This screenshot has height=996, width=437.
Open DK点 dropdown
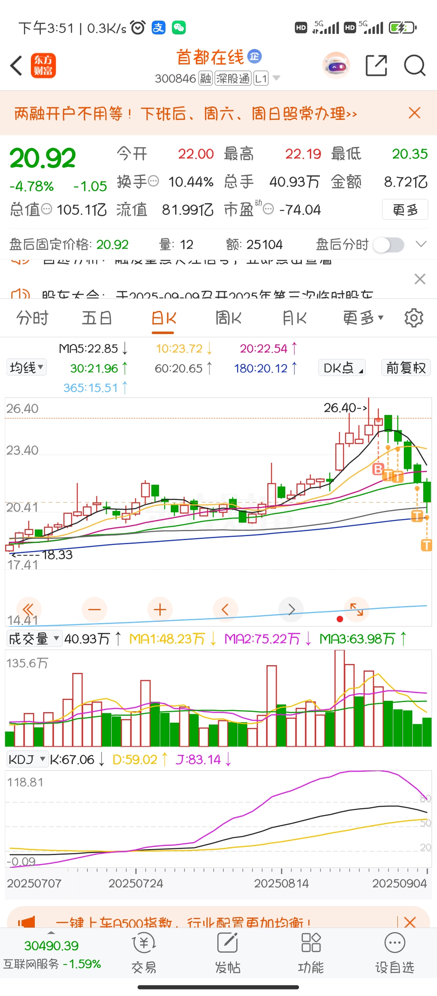[342, 368]
